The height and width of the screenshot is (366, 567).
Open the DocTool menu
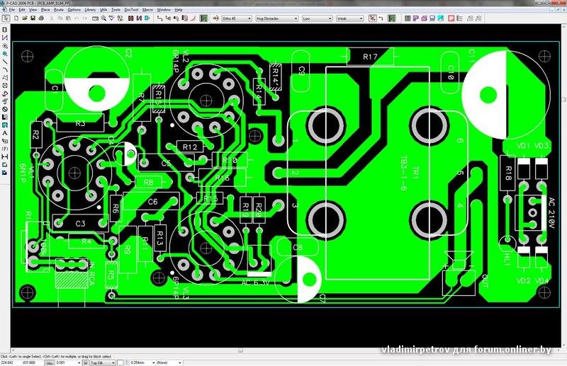point(131,10)
